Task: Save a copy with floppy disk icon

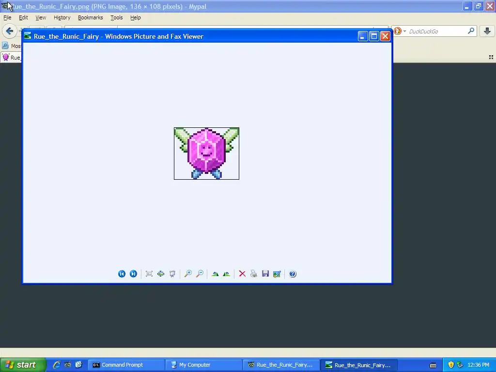Action: (265, 274)
